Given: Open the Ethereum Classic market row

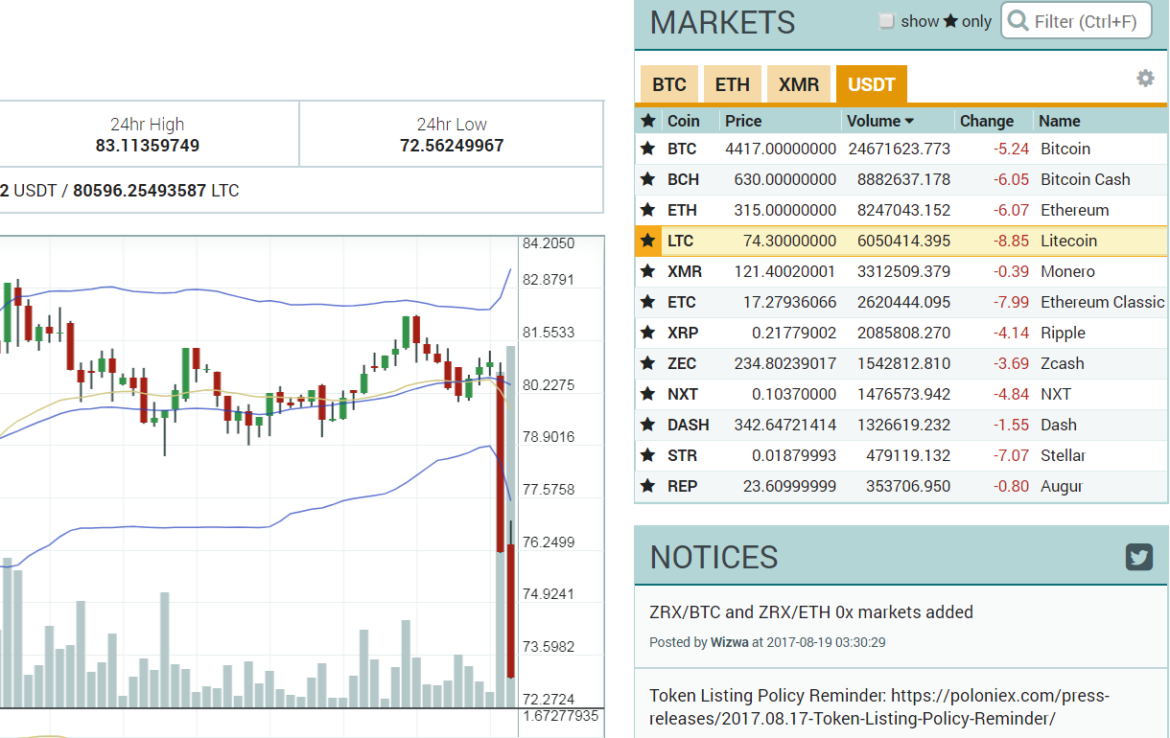Looking at the screenshot, I should click(901, 302).
